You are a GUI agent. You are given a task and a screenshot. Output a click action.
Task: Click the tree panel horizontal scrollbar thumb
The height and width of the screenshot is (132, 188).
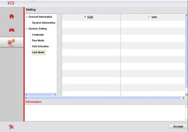40,94
